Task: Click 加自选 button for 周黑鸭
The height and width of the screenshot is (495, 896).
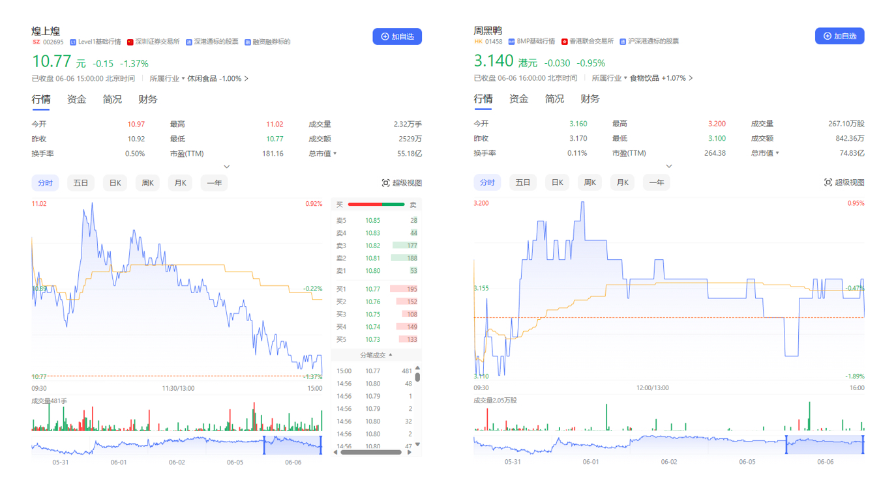Action: click(839, 36)
